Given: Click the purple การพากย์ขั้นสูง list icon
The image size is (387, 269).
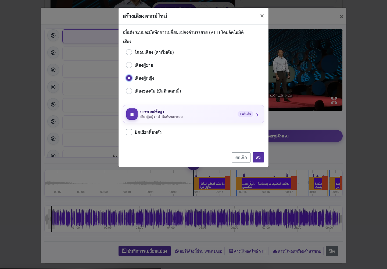Looking at the screenshot, I should click(x=132, y=114).
